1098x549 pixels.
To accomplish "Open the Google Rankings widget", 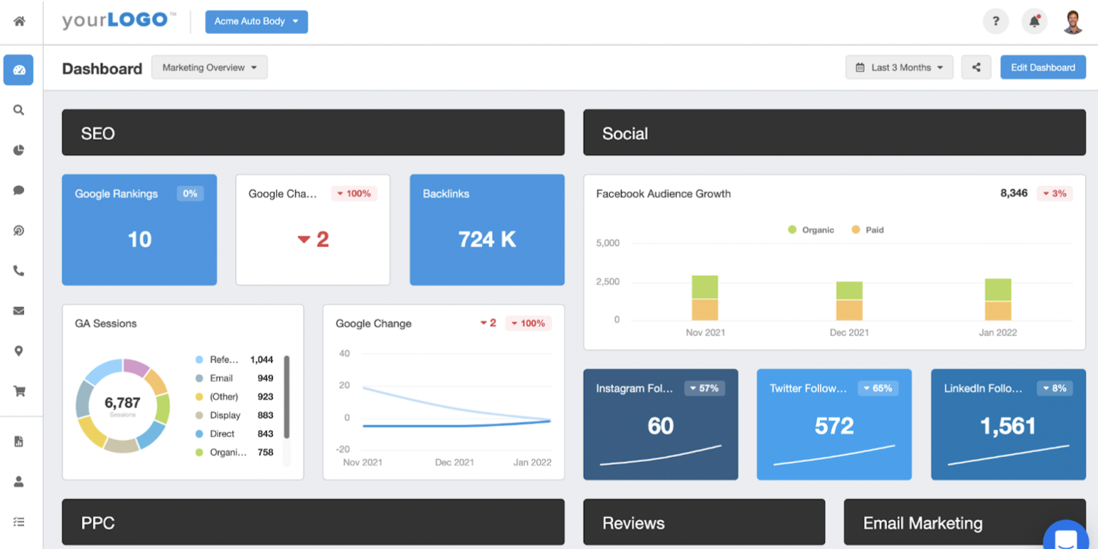I will (x=139, y=230).
